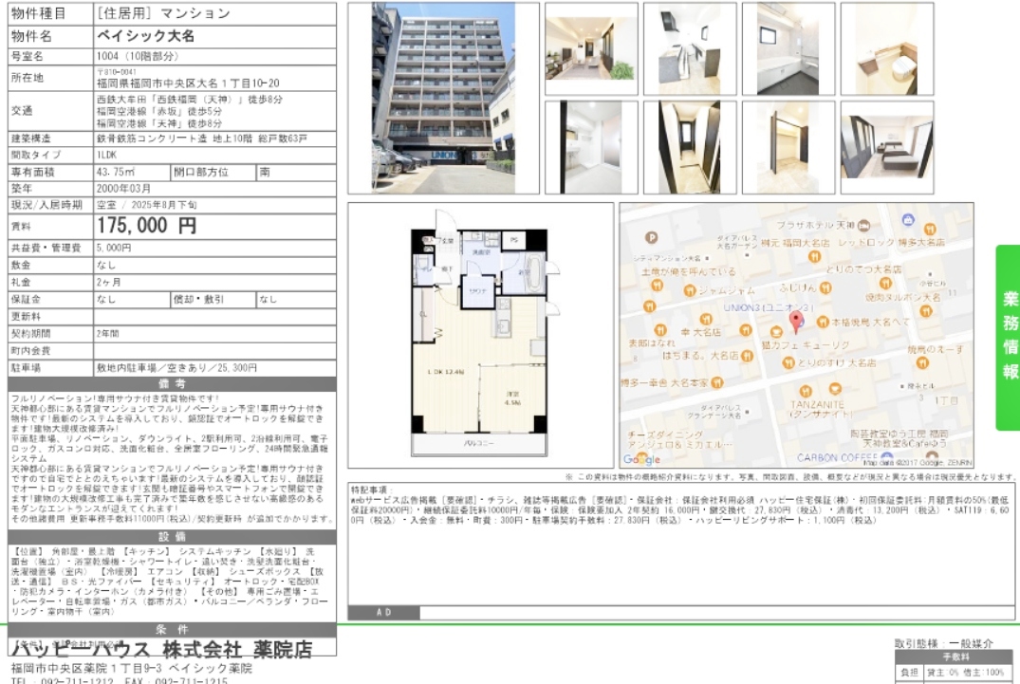This screenshot has width=1020, height=684.
Task: Click the ハッピーハウス 株式会社 薬院店 company name
Action: tap(161, 650)
